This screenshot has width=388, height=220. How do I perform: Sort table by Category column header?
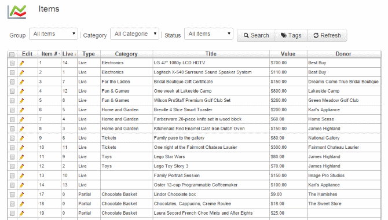click(126, 54)
